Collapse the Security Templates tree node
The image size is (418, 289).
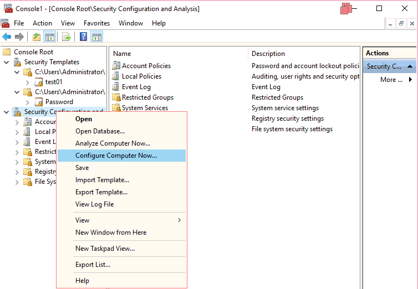7,62
